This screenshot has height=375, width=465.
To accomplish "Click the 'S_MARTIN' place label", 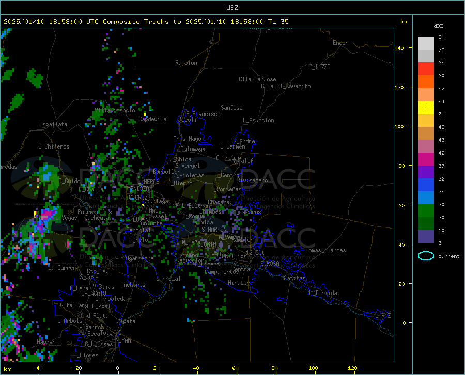I will tap(214, 229).
